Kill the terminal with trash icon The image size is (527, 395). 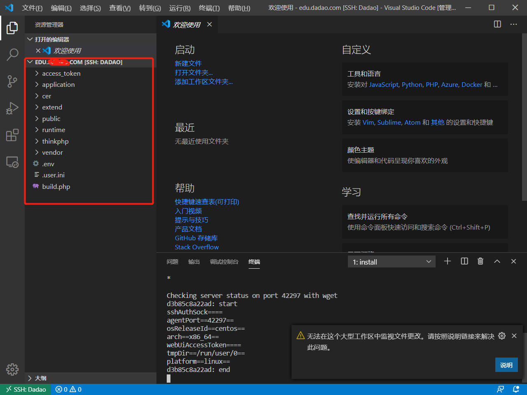click(480, 261)
